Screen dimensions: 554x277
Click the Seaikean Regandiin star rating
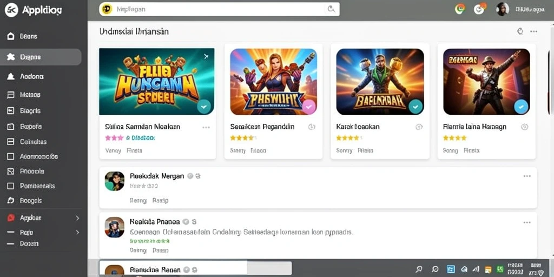[242, 138]
